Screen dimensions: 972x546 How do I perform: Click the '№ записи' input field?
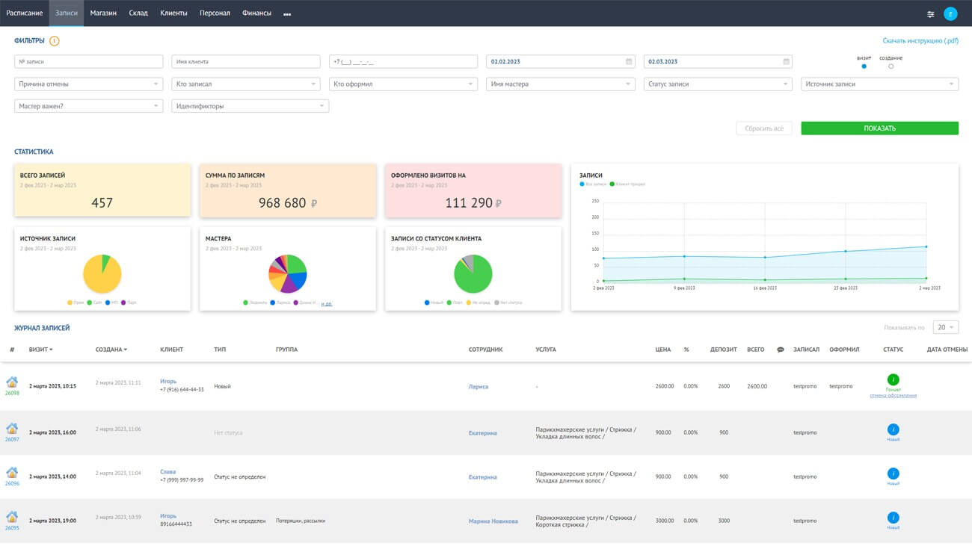click(x=88, y=62)
